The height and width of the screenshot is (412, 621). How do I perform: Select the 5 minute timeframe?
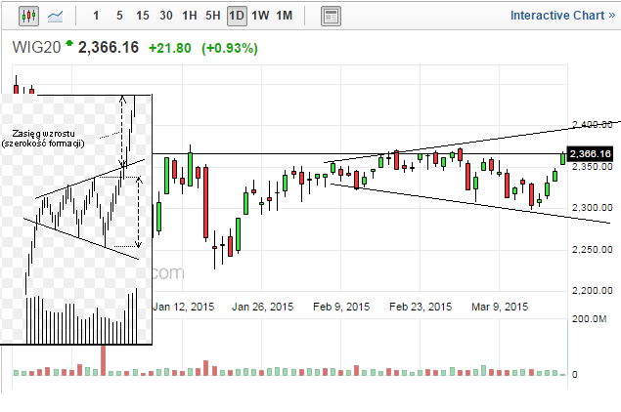tap(119, 16)
